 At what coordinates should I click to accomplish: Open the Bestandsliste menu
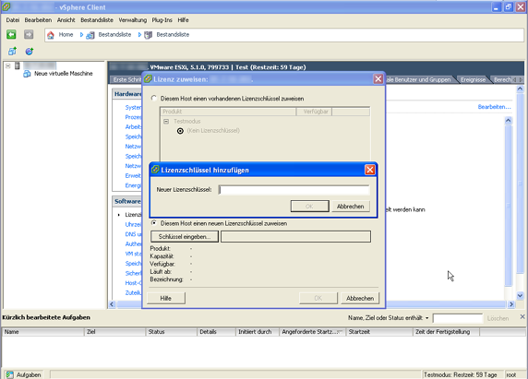[x=97, y=20]
